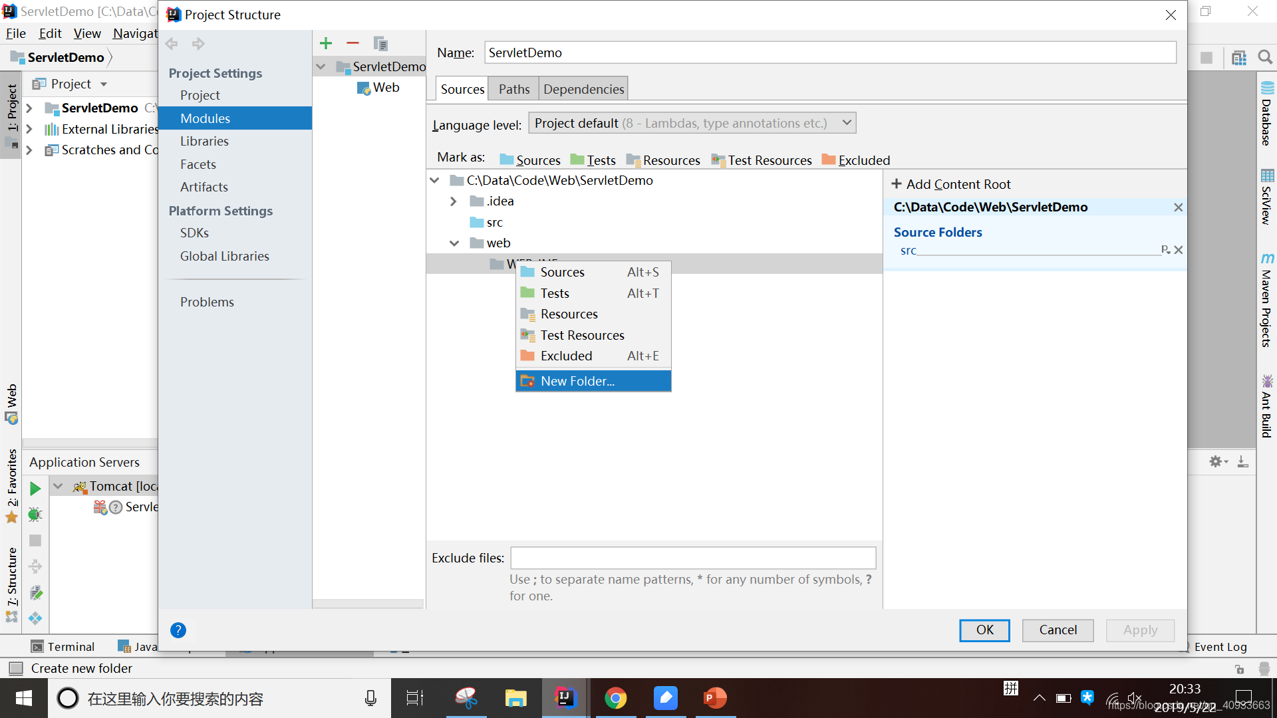
Task: Open File Explorer from the taskbar
Action: tap(515, 698)
